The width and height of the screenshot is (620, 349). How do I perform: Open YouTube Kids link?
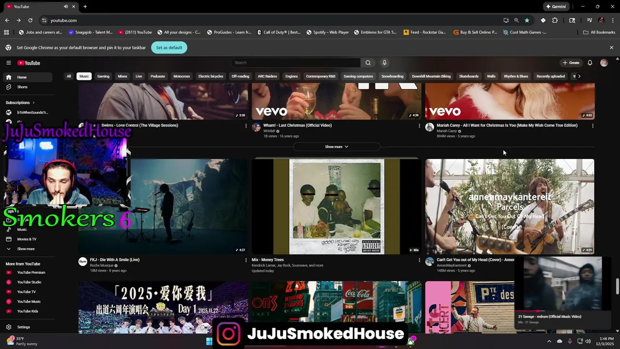27,311
